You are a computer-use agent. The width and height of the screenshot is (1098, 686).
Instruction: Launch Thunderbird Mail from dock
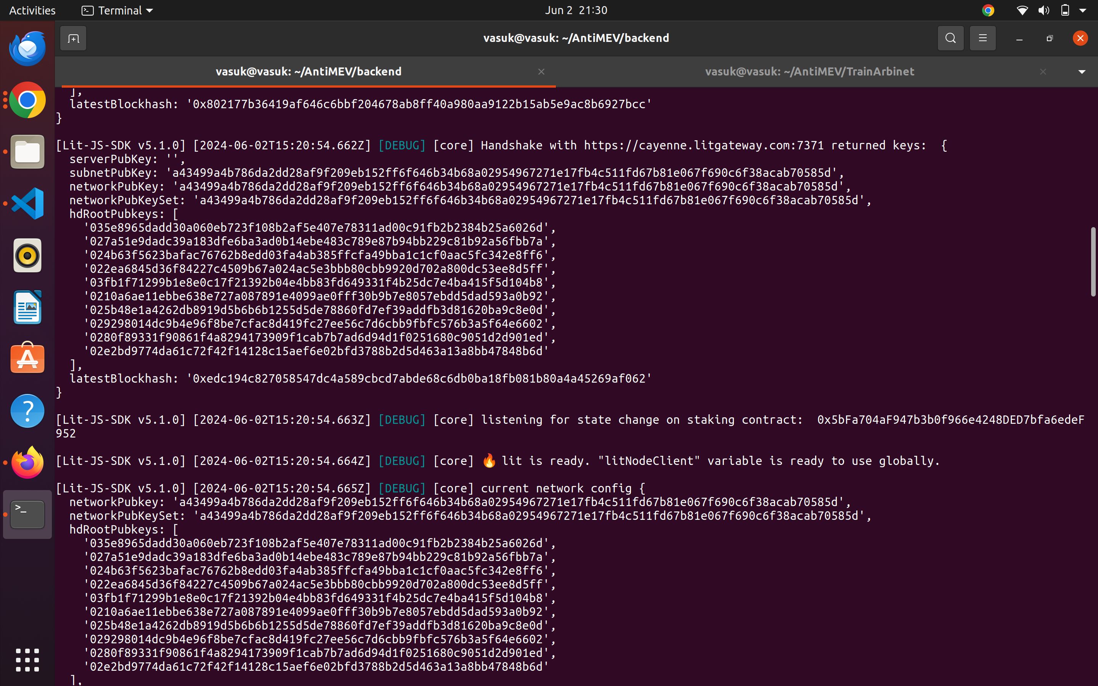(x=28, y=48)
